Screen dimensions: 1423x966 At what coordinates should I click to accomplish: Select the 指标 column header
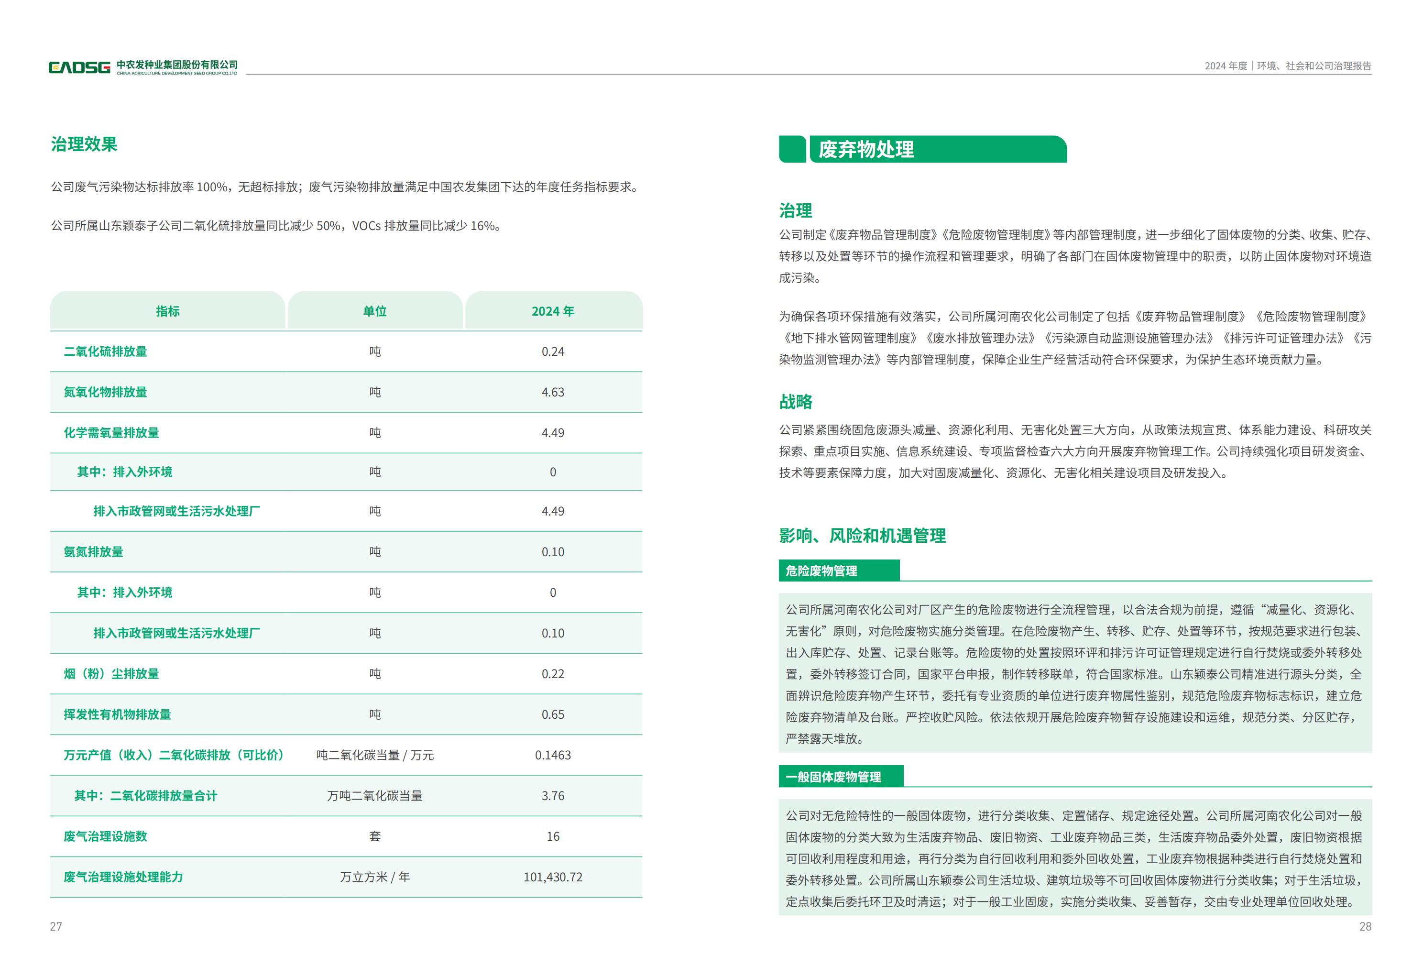(168, 311)
